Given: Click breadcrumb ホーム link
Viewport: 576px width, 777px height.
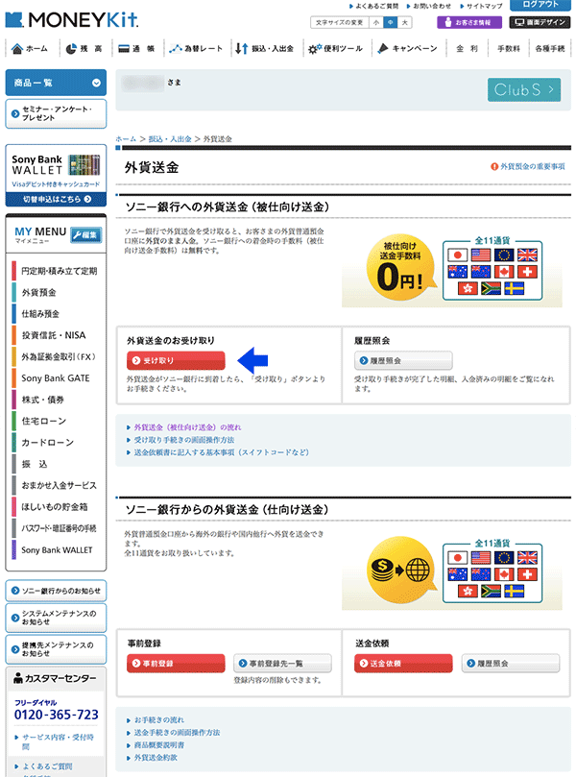Looking at the screenshot, I should tap(126, 139).
